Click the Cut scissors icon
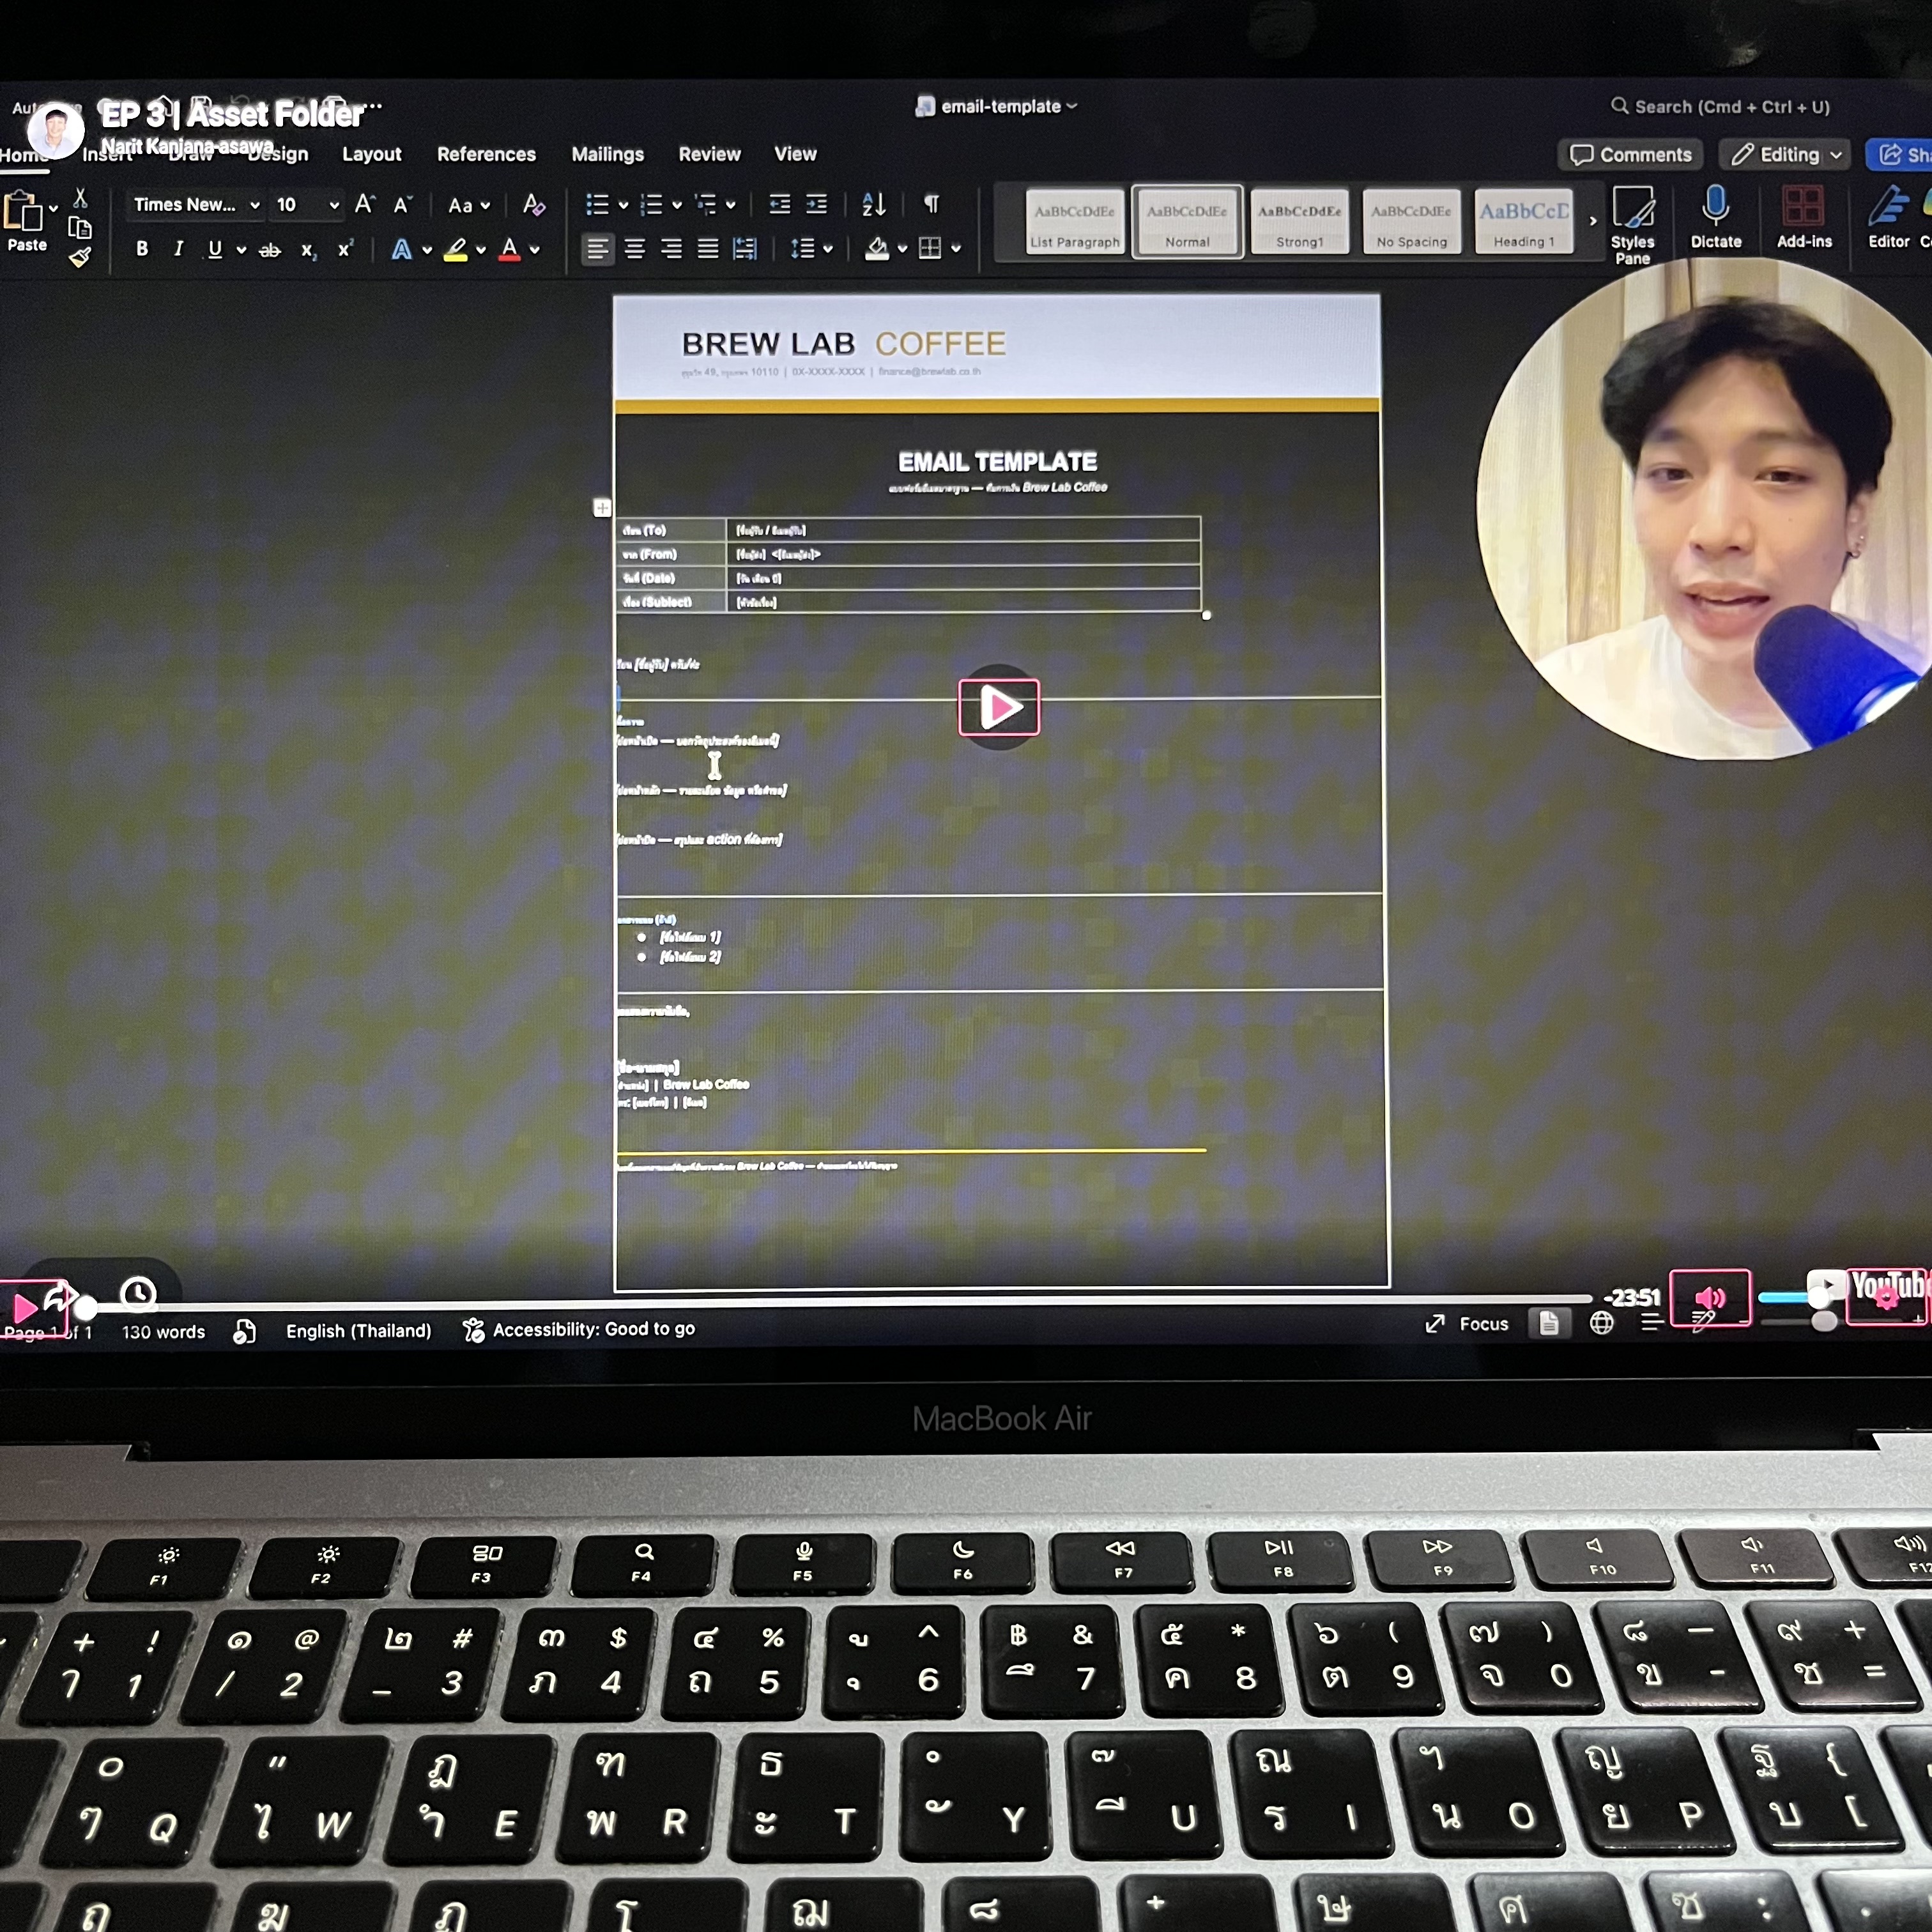The width and height of the screenshot is (1932, 1932). tap(81, 197)
